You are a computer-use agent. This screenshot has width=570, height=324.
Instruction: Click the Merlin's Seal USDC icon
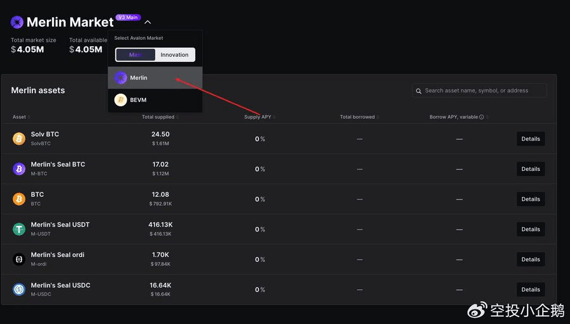(x=19, y=289)
